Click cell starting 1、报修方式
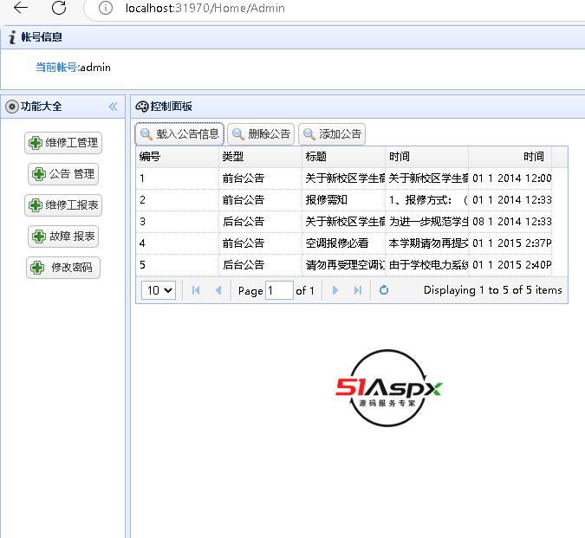 426,200
